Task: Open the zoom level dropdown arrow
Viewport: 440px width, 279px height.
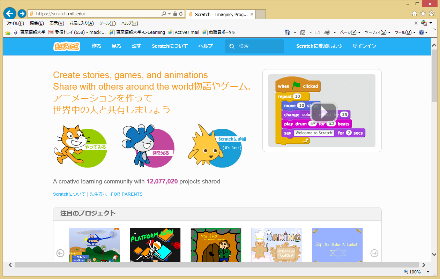Action: [x=427, y=272]
